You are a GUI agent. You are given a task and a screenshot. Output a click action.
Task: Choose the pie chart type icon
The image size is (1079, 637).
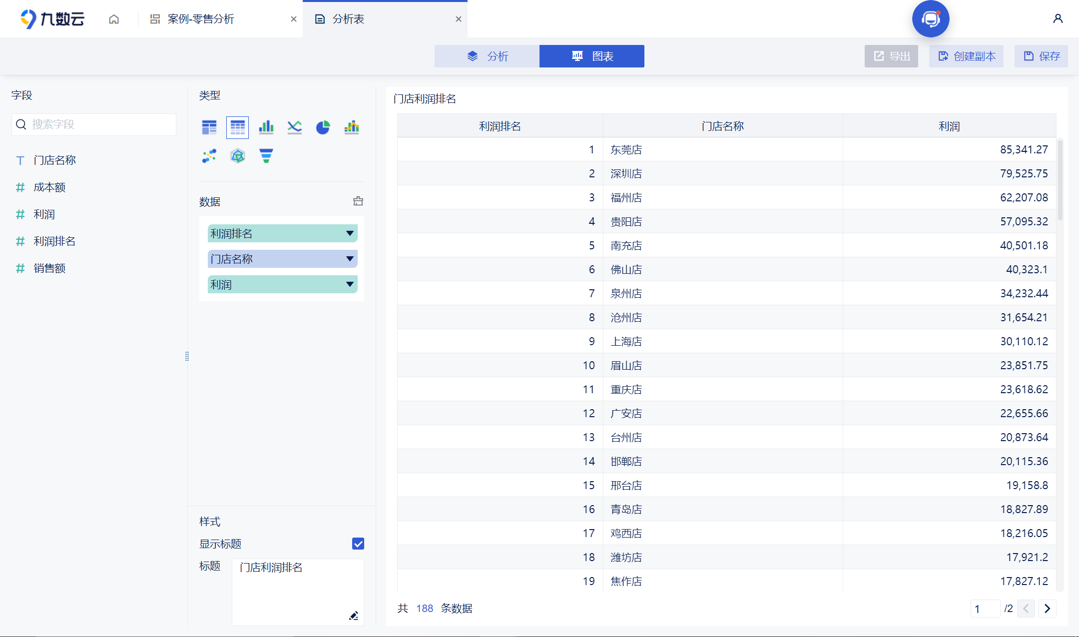tap(323, 127)
